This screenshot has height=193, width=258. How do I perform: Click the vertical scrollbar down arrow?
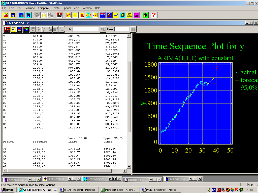pos(129,167)
